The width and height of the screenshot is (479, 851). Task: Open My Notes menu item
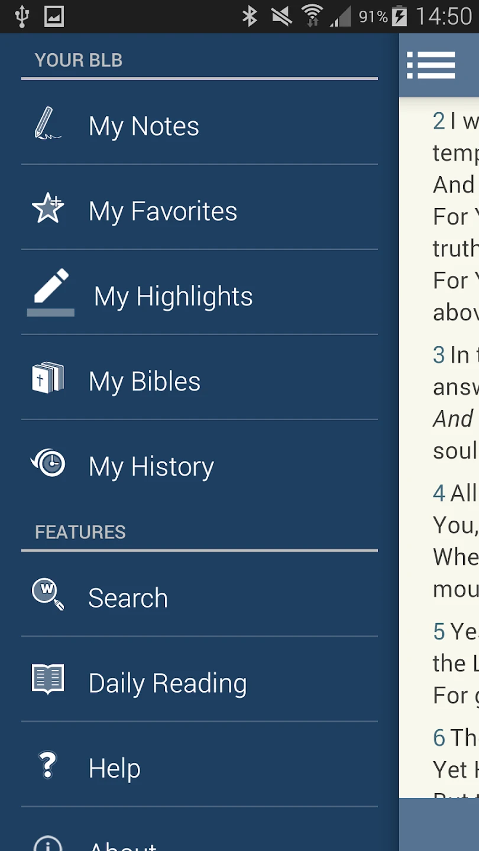(x=144, y=126)
